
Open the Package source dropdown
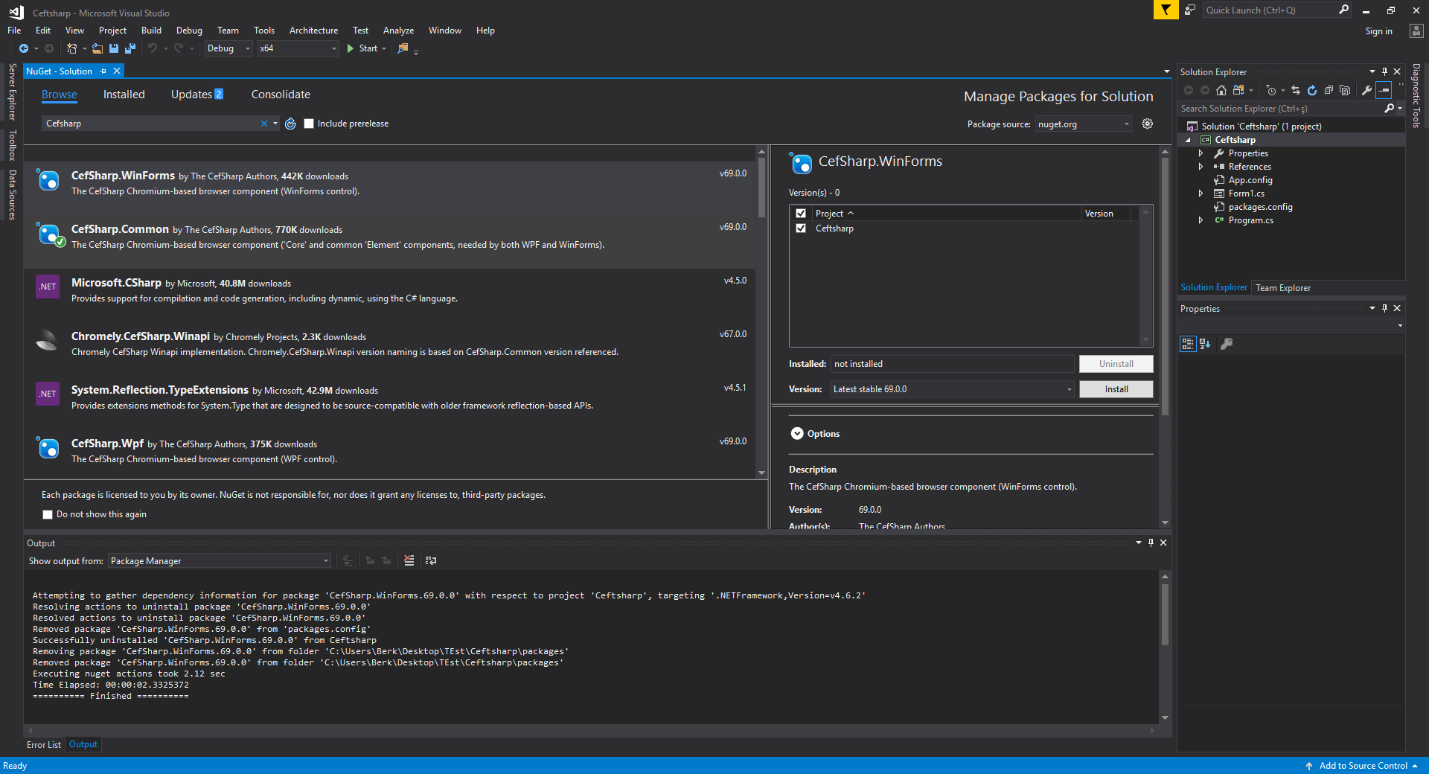[1084, 124]
